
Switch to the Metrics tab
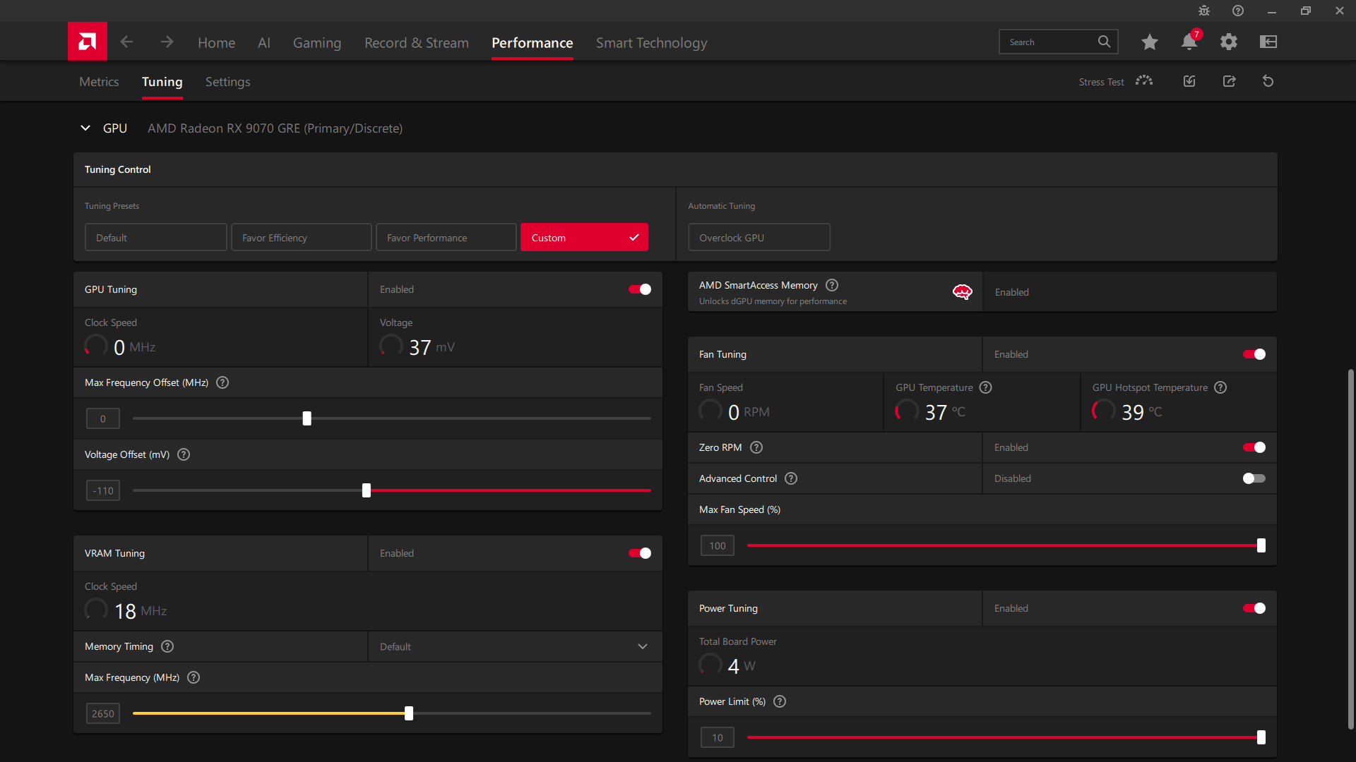(99, 82)
